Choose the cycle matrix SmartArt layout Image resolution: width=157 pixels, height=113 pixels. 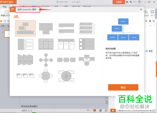coord(66,76)
